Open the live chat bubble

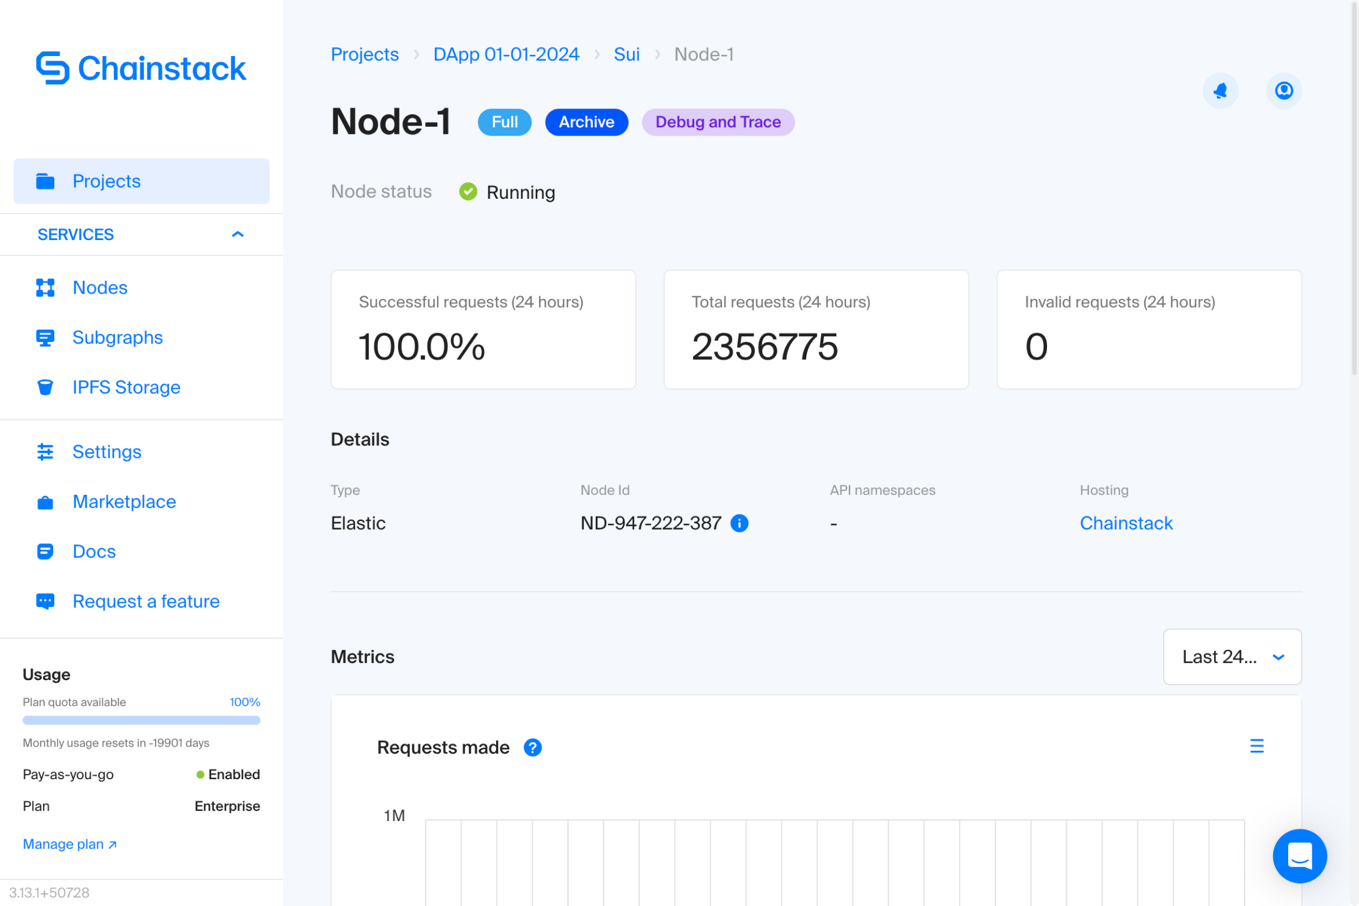[1299, 856]
